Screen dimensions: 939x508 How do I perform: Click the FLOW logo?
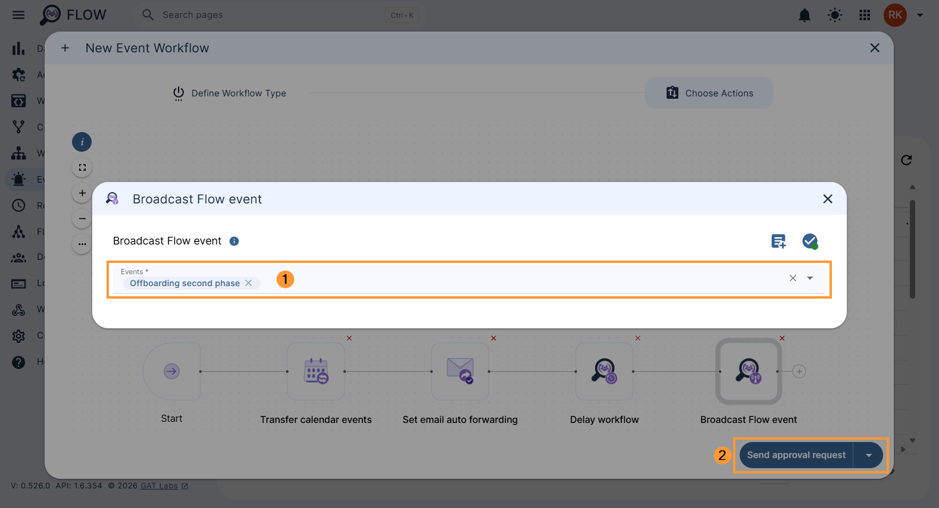(73, 15)
